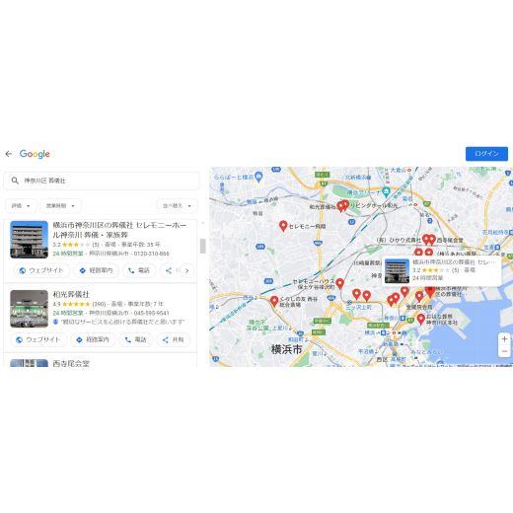Click the blue login button
Viewport: 513px width, 513px height.
tap(486, 154)
